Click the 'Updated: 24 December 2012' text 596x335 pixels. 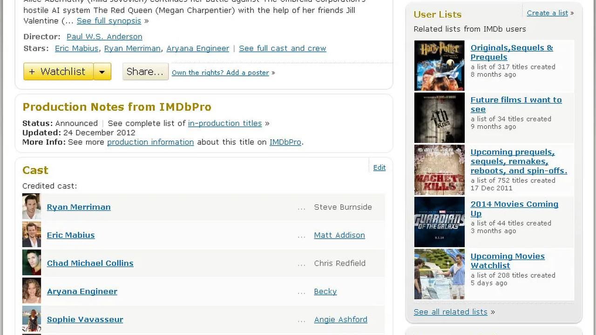[79, 133]
